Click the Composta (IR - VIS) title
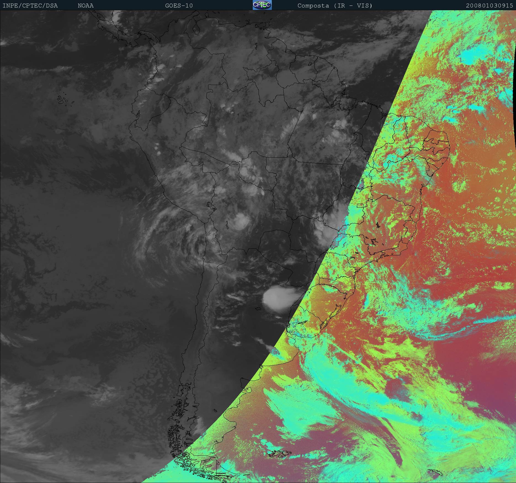Image resolution: width=516 pixels, height=483 pixels. [x=335, y=6]
